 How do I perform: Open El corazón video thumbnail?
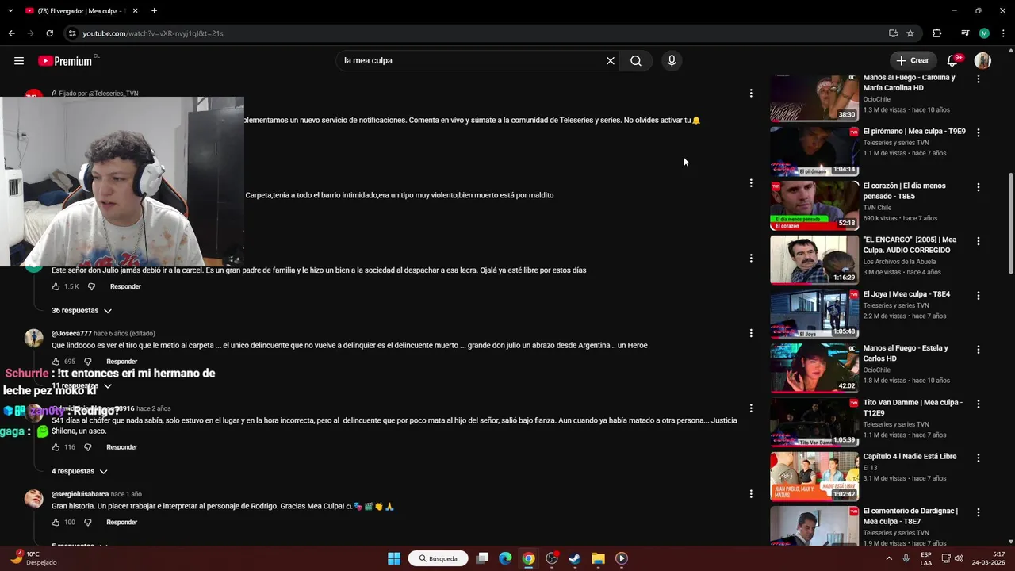coord(814,205)
